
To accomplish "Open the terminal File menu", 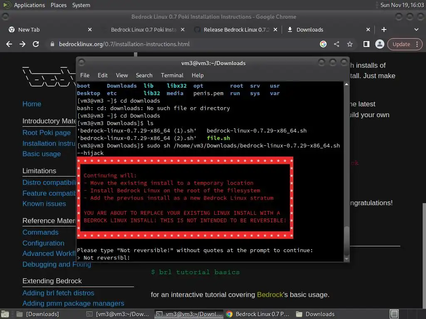I will tap(85, 75).
